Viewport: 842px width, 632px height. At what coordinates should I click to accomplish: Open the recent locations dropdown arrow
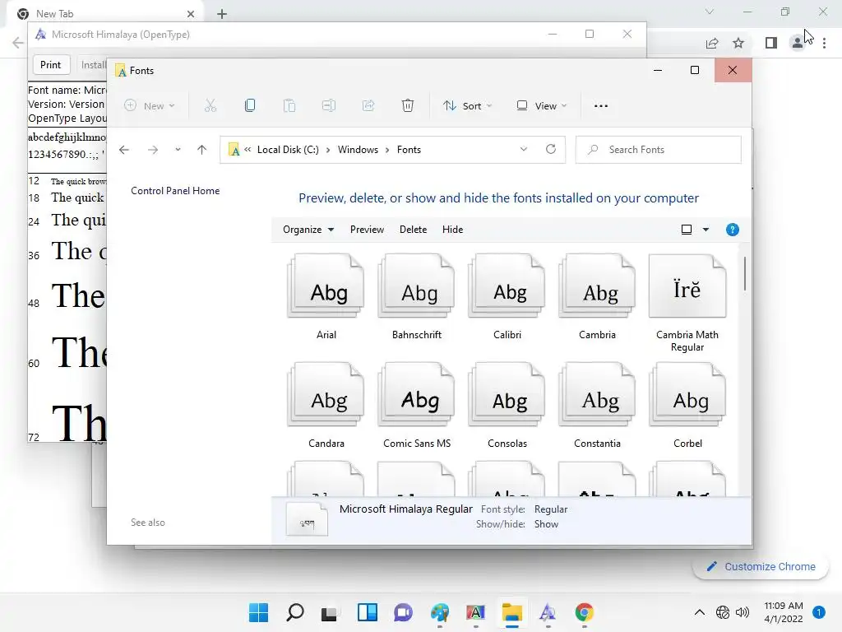tap(178, 150)
